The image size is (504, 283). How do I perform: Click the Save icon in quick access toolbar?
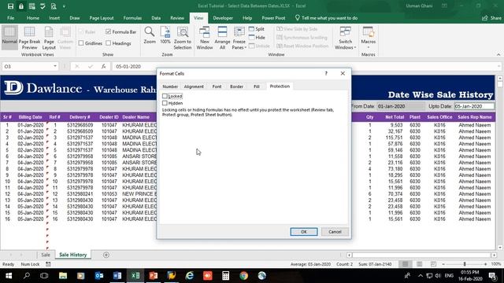coord(10,6)
